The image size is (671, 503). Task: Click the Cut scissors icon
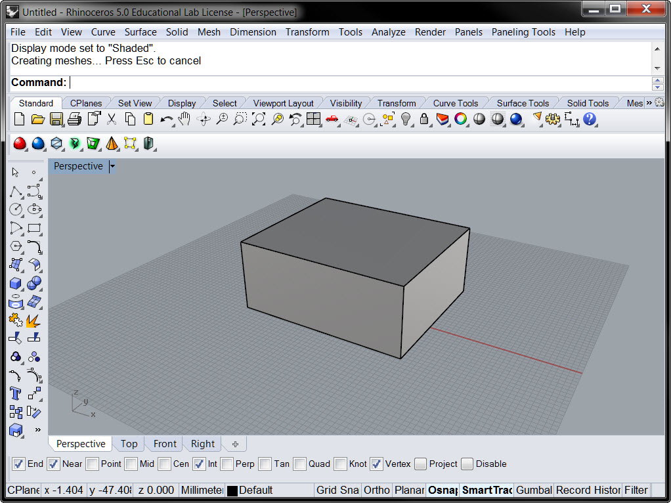point(112,119)
